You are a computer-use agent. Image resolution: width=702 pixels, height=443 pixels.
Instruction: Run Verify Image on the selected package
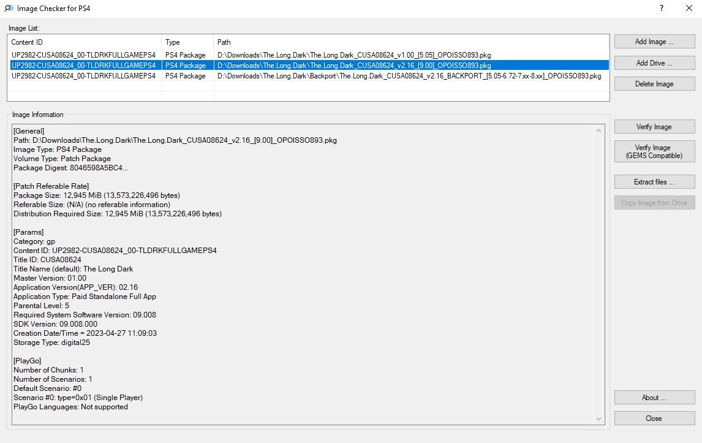coord(654,127)
